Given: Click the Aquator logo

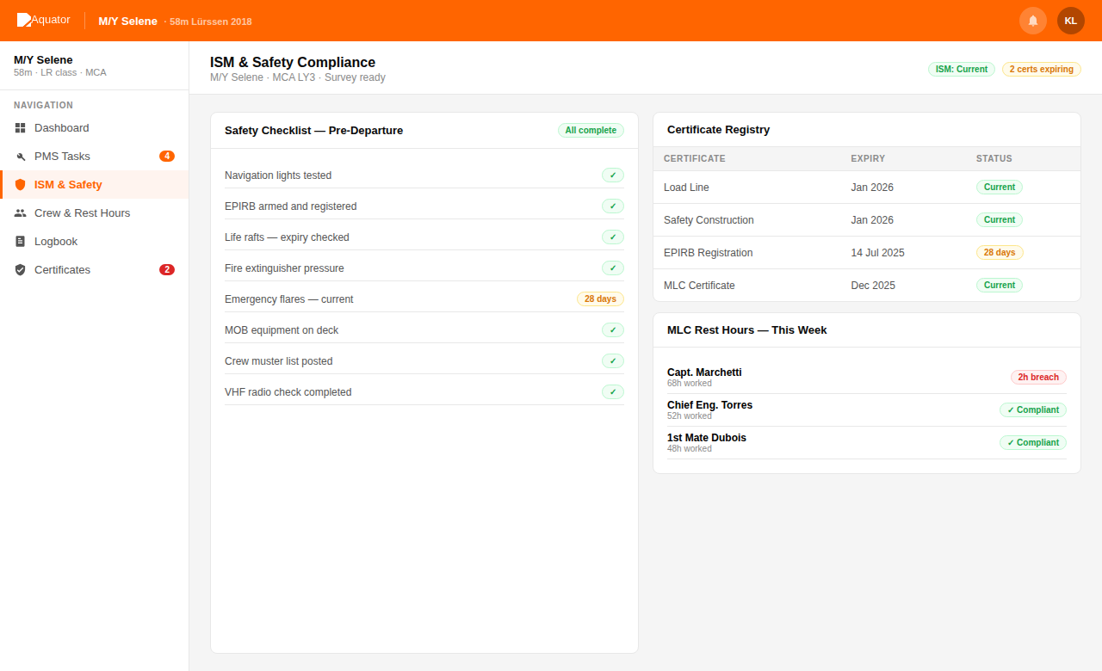Looking at the screenshot, I should pyautogui.click(x=44, y=20).
